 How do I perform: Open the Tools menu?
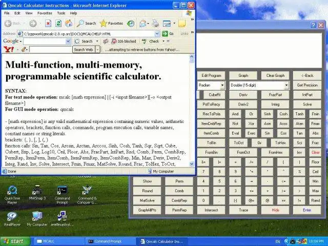61,13
